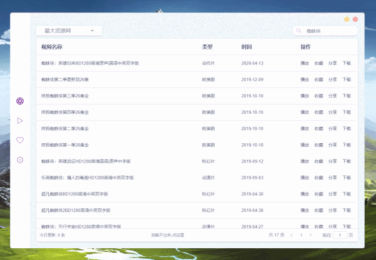Viewport: 376px width, 260px height.
Task: Select row title 终极蜘蛛侠第一季26集全
Action: (65, 145)
